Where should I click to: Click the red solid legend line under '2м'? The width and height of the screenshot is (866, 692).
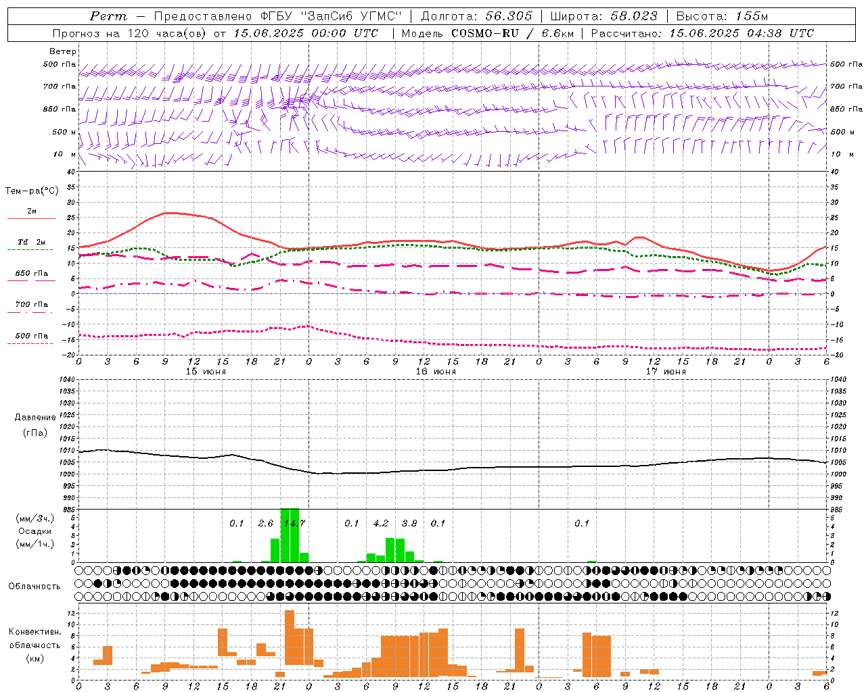coord(31,218)
